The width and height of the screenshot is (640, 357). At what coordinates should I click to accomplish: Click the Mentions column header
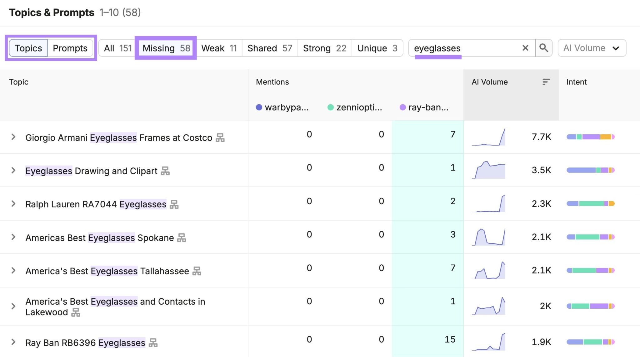tap(272, 82)
